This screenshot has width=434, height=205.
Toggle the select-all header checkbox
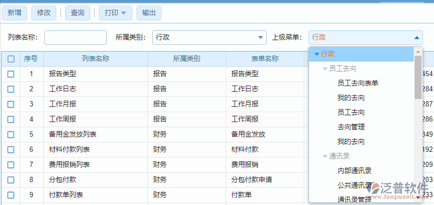pyautogui.click(x=11, y=59)
